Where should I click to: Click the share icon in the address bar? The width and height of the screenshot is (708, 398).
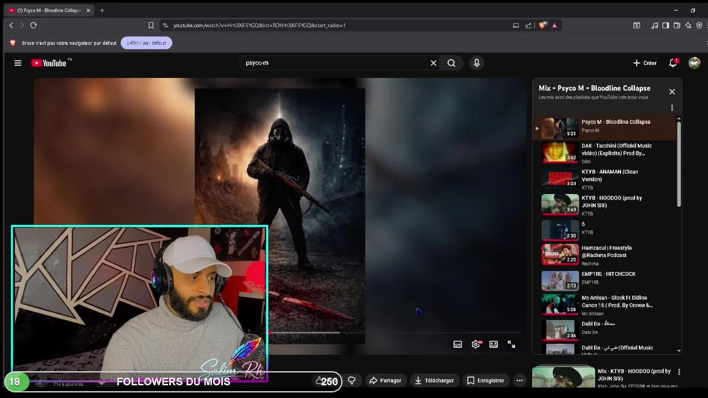pos(528,25)
